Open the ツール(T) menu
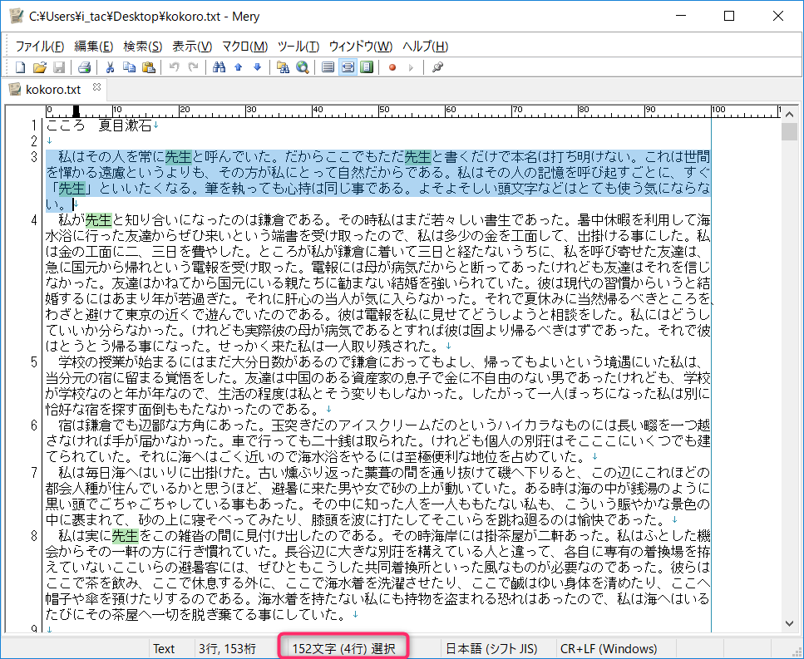Screen dimensions: 804x659 pyautogui.click(x=298, y=46)
